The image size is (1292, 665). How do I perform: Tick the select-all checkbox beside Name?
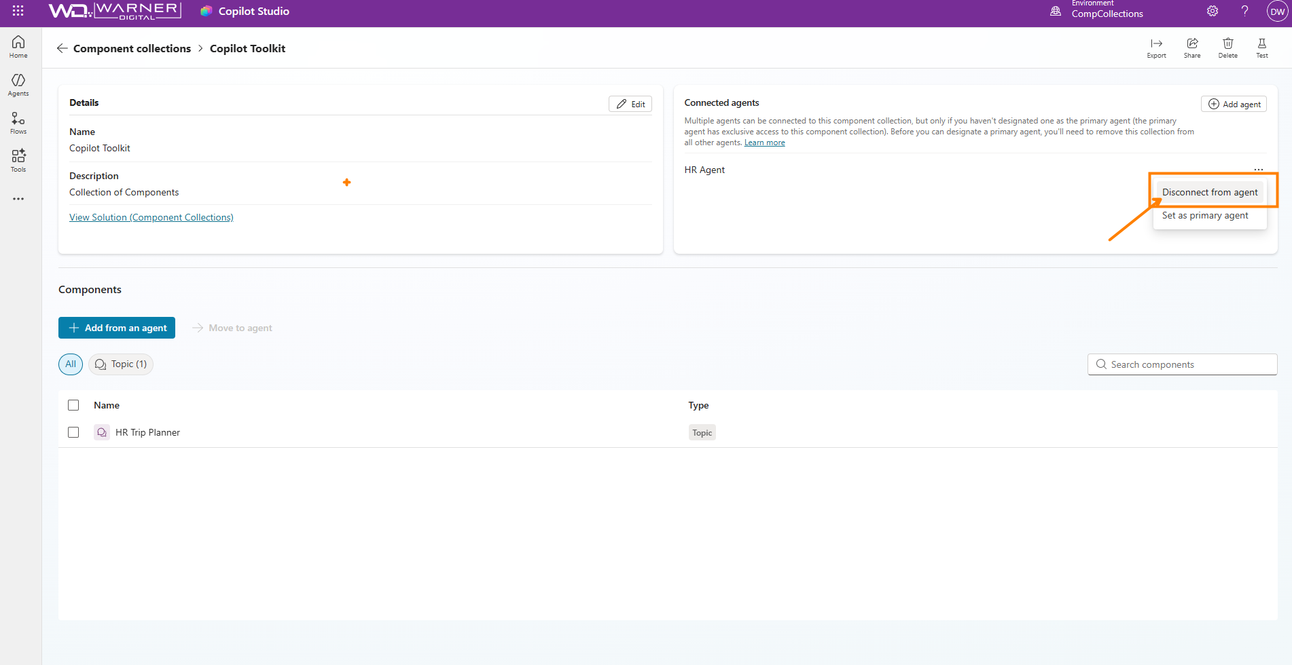tap(73, 405)
